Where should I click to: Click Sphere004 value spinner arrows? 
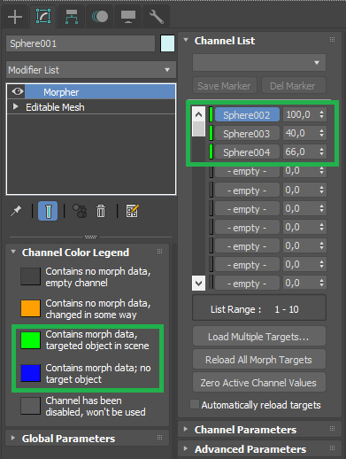point(322,152)
